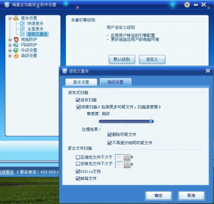The height and width of the screenshot is (204, 214).
Task: Expand the 升级设置 tree node
Action: [10, 50]
